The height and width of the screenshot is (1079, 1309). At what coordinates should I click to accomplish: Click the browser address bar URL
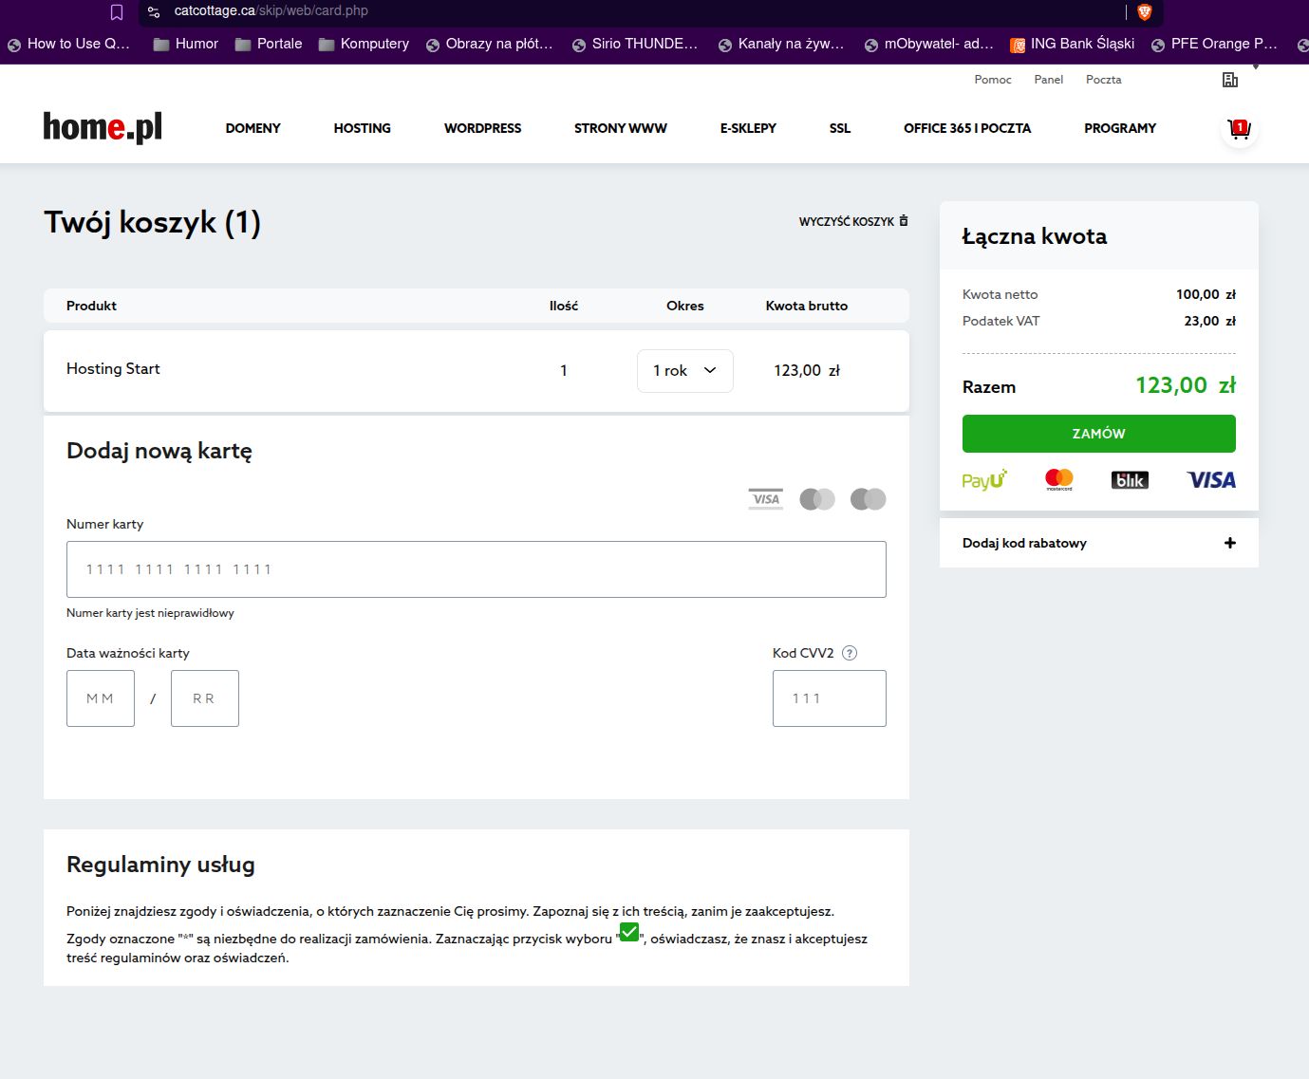271,11
